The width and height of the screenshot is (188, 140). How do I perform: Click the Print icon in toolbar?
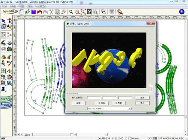[x=103, y=12]
